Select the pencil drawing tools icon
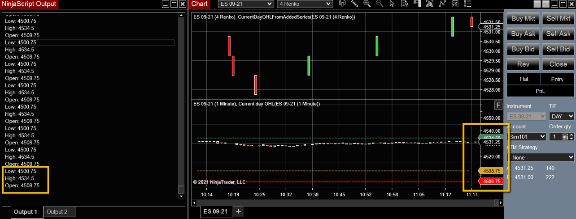This screenshot has height=219, width=576. 354,4
